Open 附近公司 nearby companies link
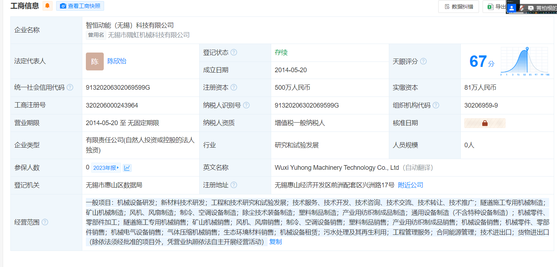The height and width of the screenshot is (267, 557). coord(411,185)
